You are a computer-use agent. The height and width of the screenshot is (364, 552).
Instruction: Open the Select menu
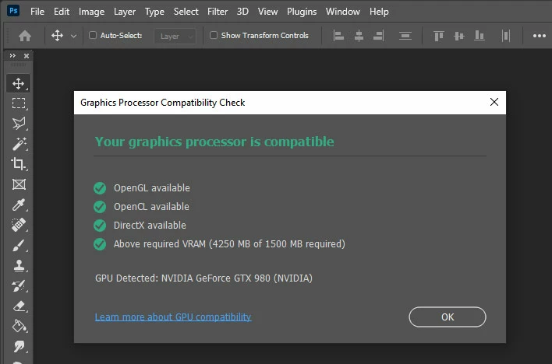[186, 12]
